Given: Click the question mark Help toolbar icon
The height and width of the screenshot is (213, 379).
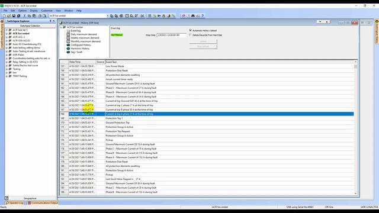Looking at the screenshot, I should tap(203, 16).
